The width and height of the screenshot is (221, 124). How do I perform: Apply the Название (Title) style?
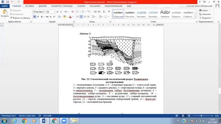pos(165,14)
